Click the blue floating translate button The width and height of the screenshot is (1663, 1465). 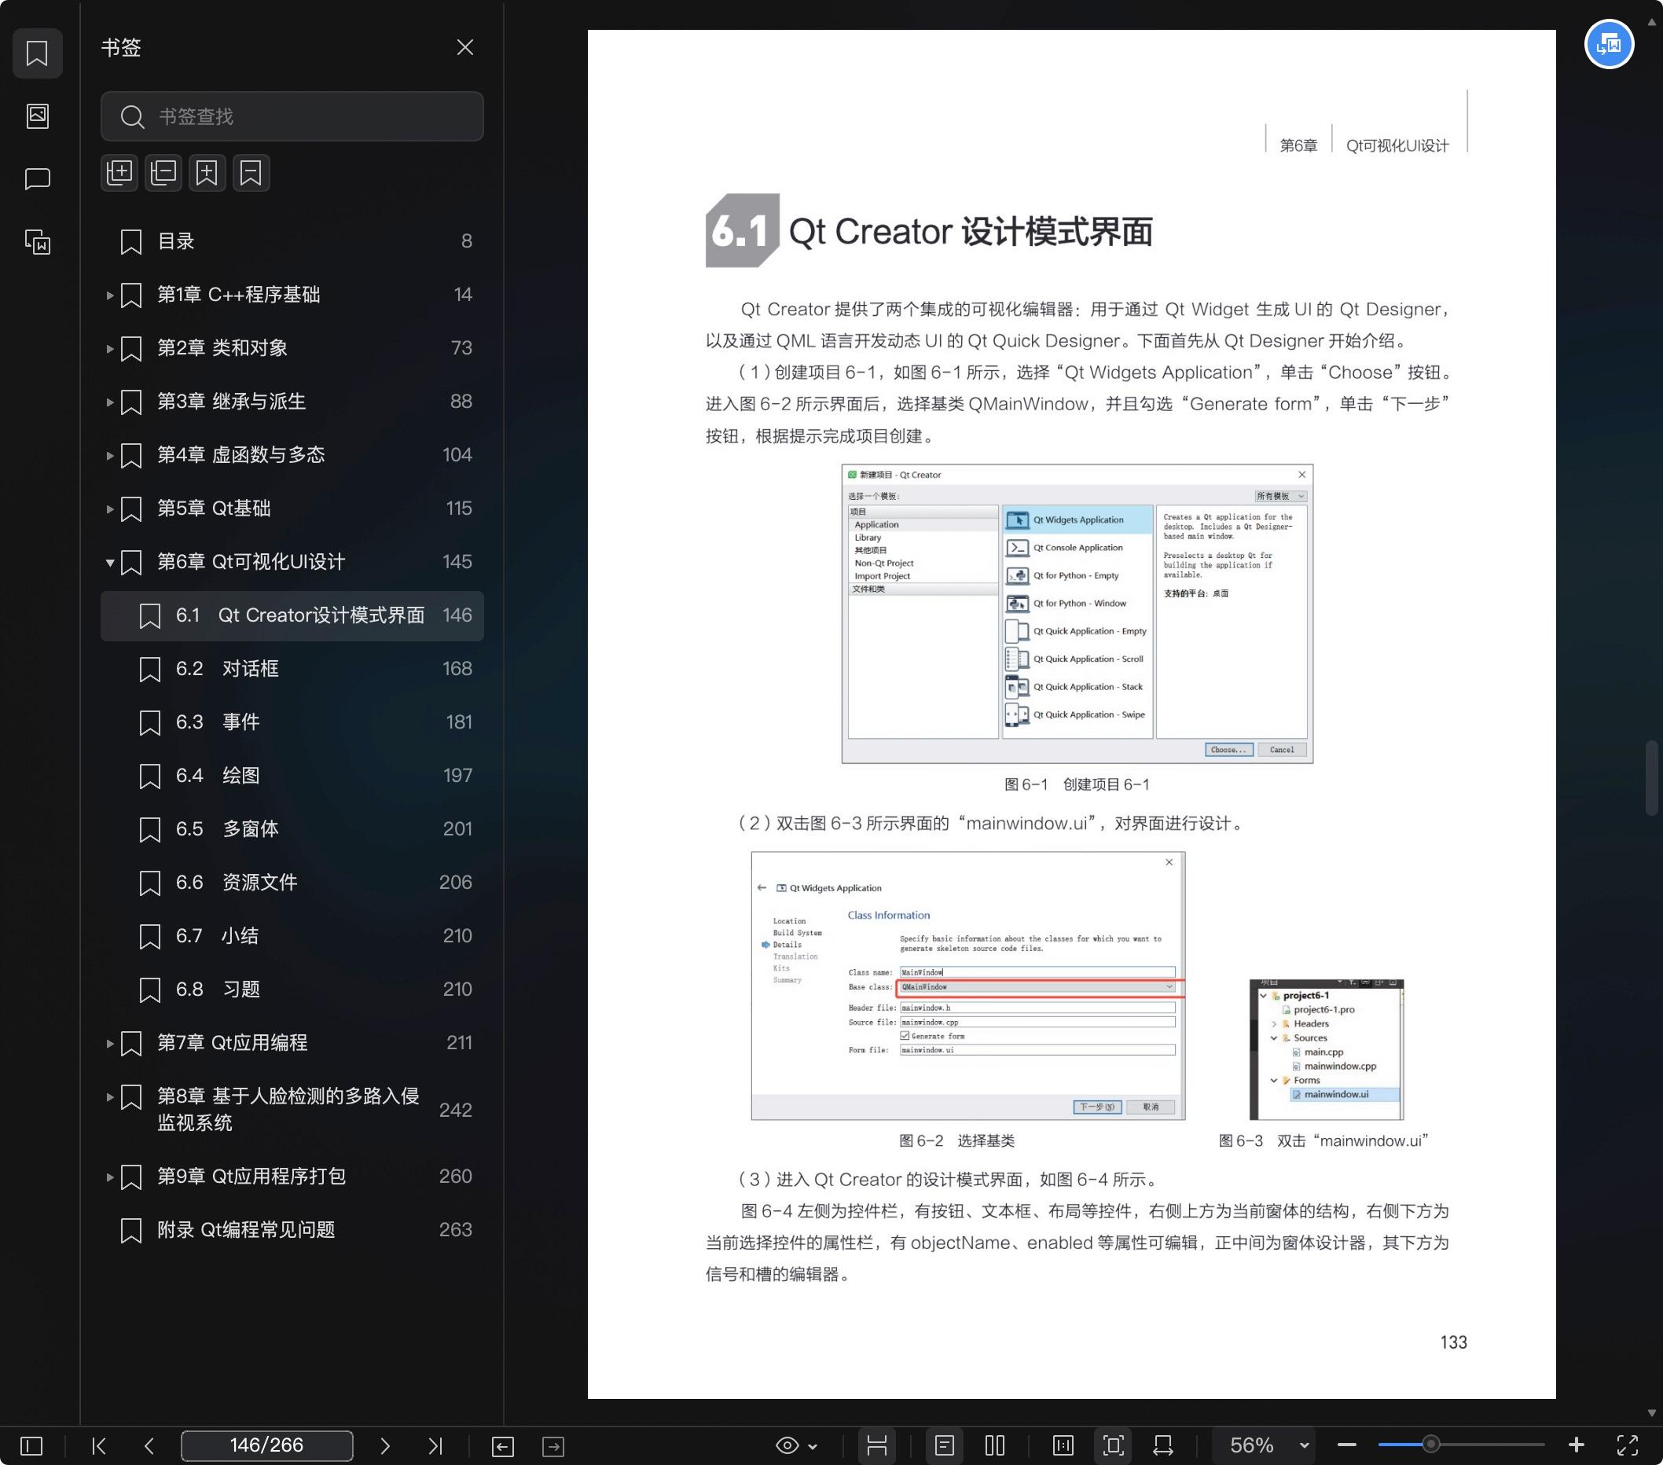pos(1609,44)
